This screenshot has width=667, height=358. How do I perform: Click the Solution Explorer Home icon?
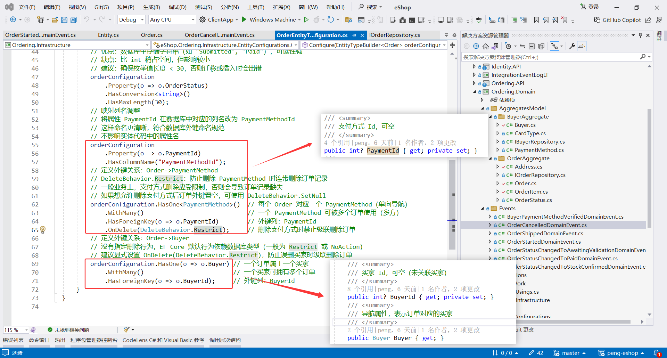(x=486, y=46)
